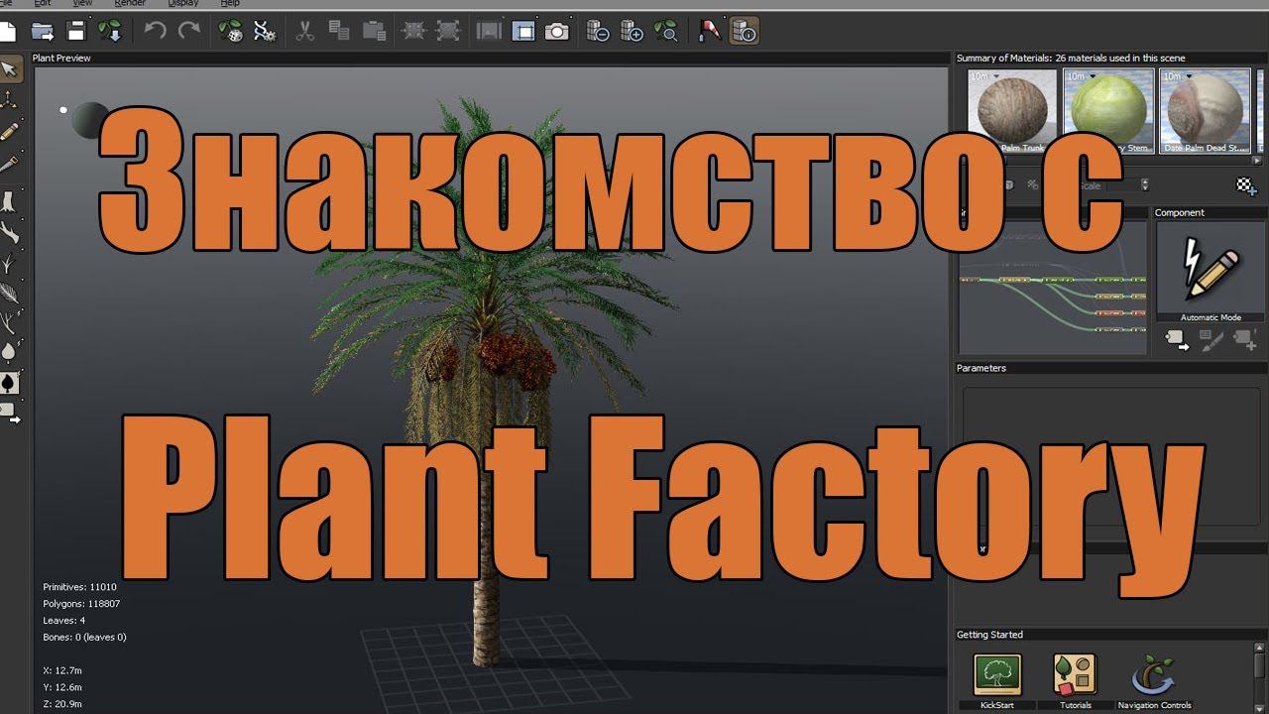Take a preview snapshot with camera icon
This screenshot has height=714, width=1269.
tap(557, 32)
